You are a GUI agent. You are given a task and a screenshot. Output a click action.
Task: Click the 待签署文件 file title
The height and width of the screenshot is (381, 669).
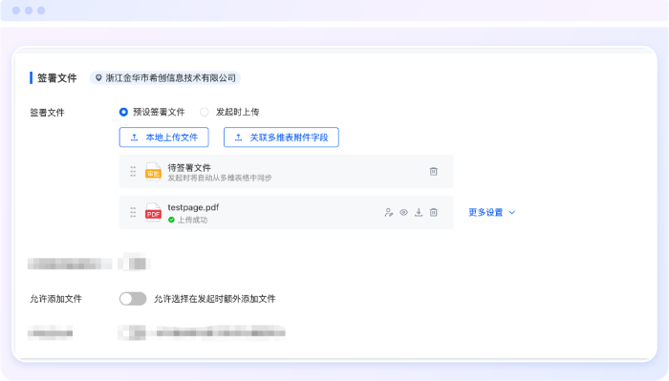click(x=189, y=167)
